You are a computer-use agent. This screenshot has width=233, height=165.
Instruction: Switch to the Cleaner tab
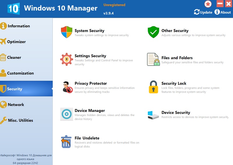point(14,57)
